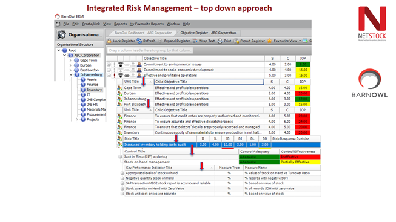Screen dimensions: 396x222
Task: Select the ABC Corporation tree item
Action: 87,55
